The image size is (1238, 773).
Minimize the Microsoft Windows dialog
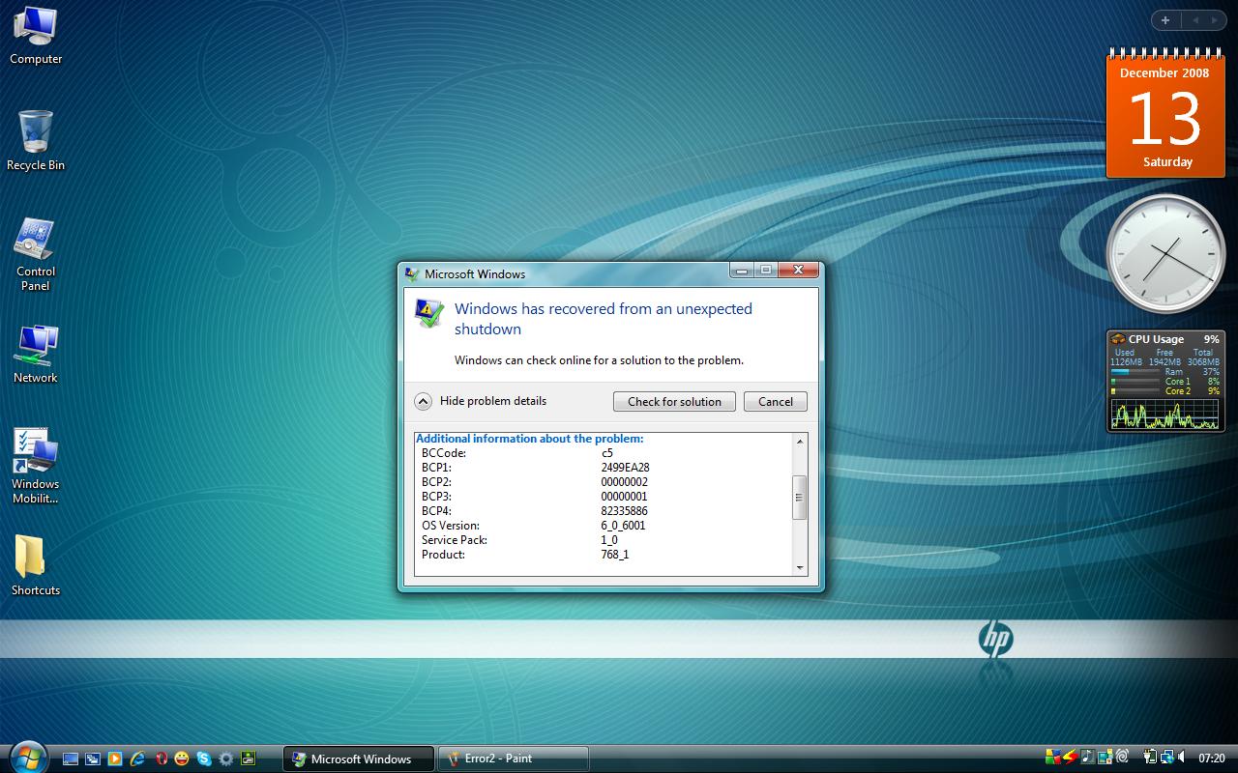click(x=742, y=271)
